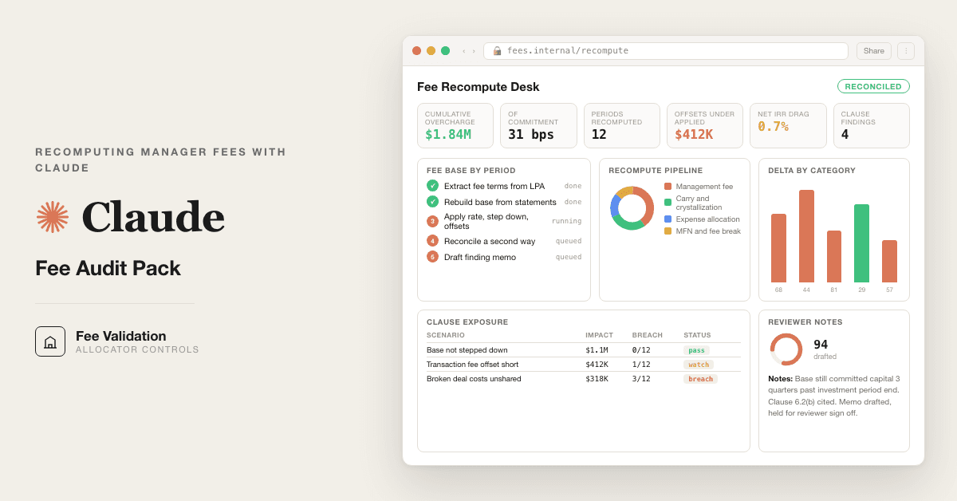Click the fees.internal/recompute address bar
Screen dimensions: 957x501
coord(666,51)
